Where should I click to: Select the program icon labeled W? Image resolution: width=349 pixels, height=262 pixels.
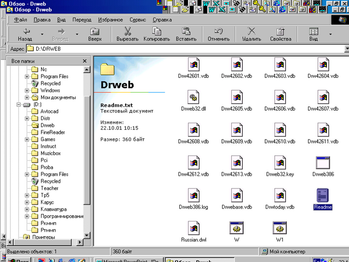pyautogui.click(x=237, y=228)
